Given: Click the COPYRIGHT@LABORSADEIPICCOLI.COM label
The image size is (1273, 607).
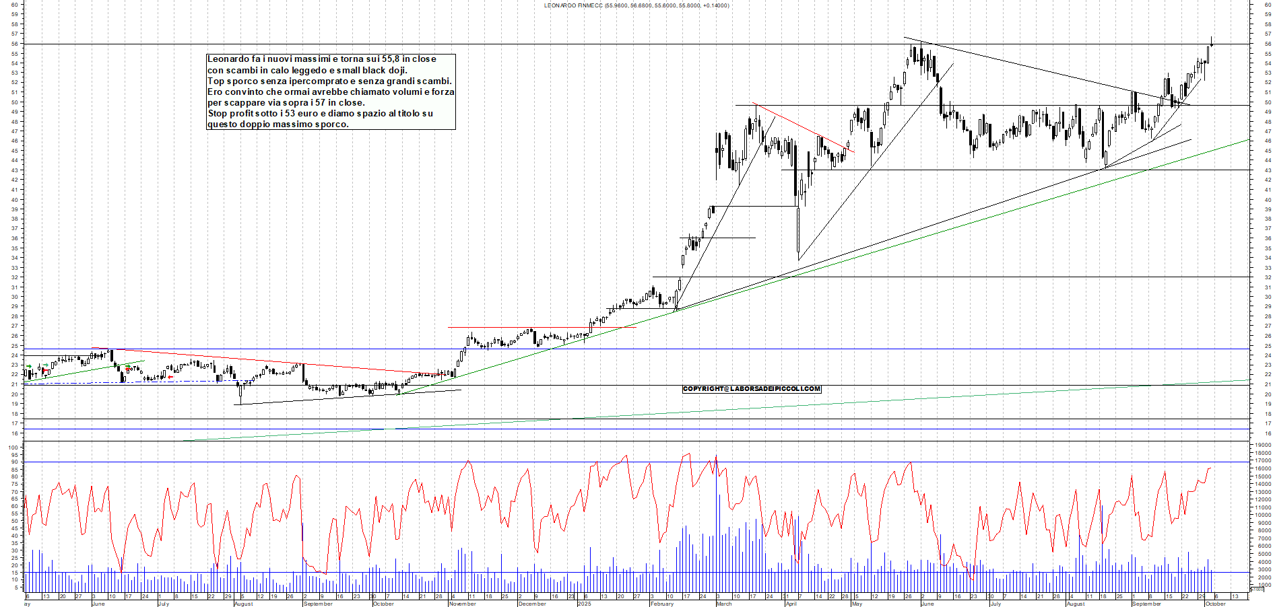Looking at the screenshot, I should (752, 389).
